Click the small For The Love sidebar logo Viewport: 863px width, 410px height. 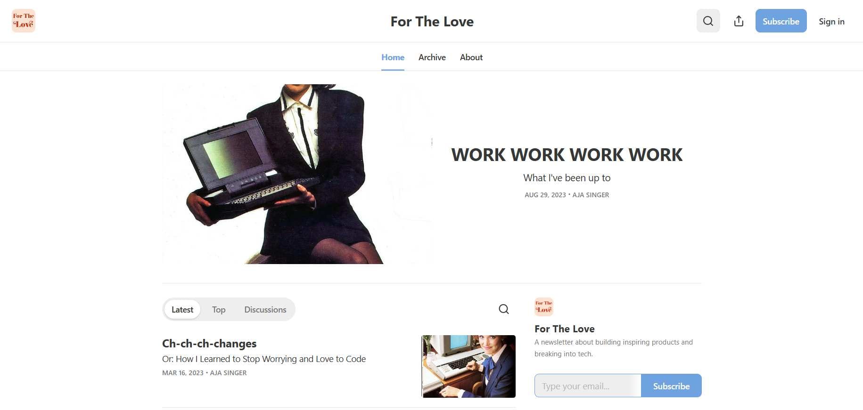click(544, 307)
